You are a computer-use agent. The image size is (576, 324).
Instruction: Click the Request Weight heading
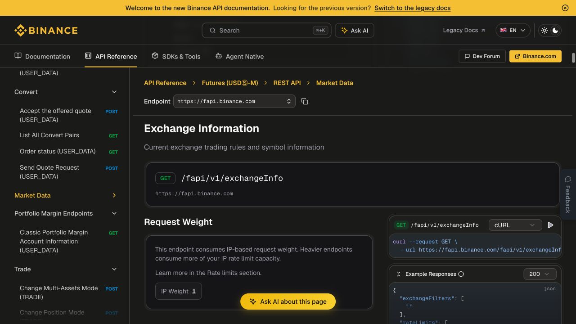pos(178,222)
